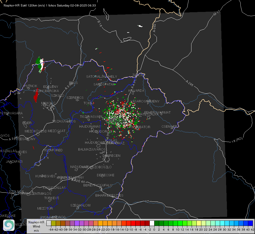Click the rightmost blue legend swatch above 42
Image resolution: width=255 pixels, height=234 pixels.
(x=251, y=223)
